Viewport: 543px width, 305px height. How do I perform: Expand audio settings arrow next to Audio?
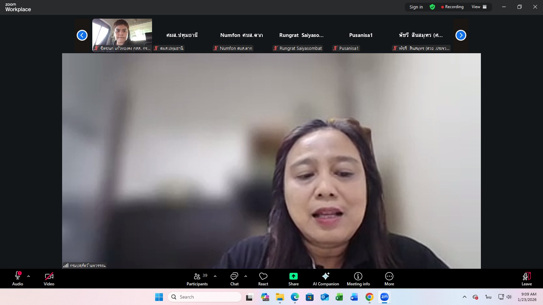[29, 276]
